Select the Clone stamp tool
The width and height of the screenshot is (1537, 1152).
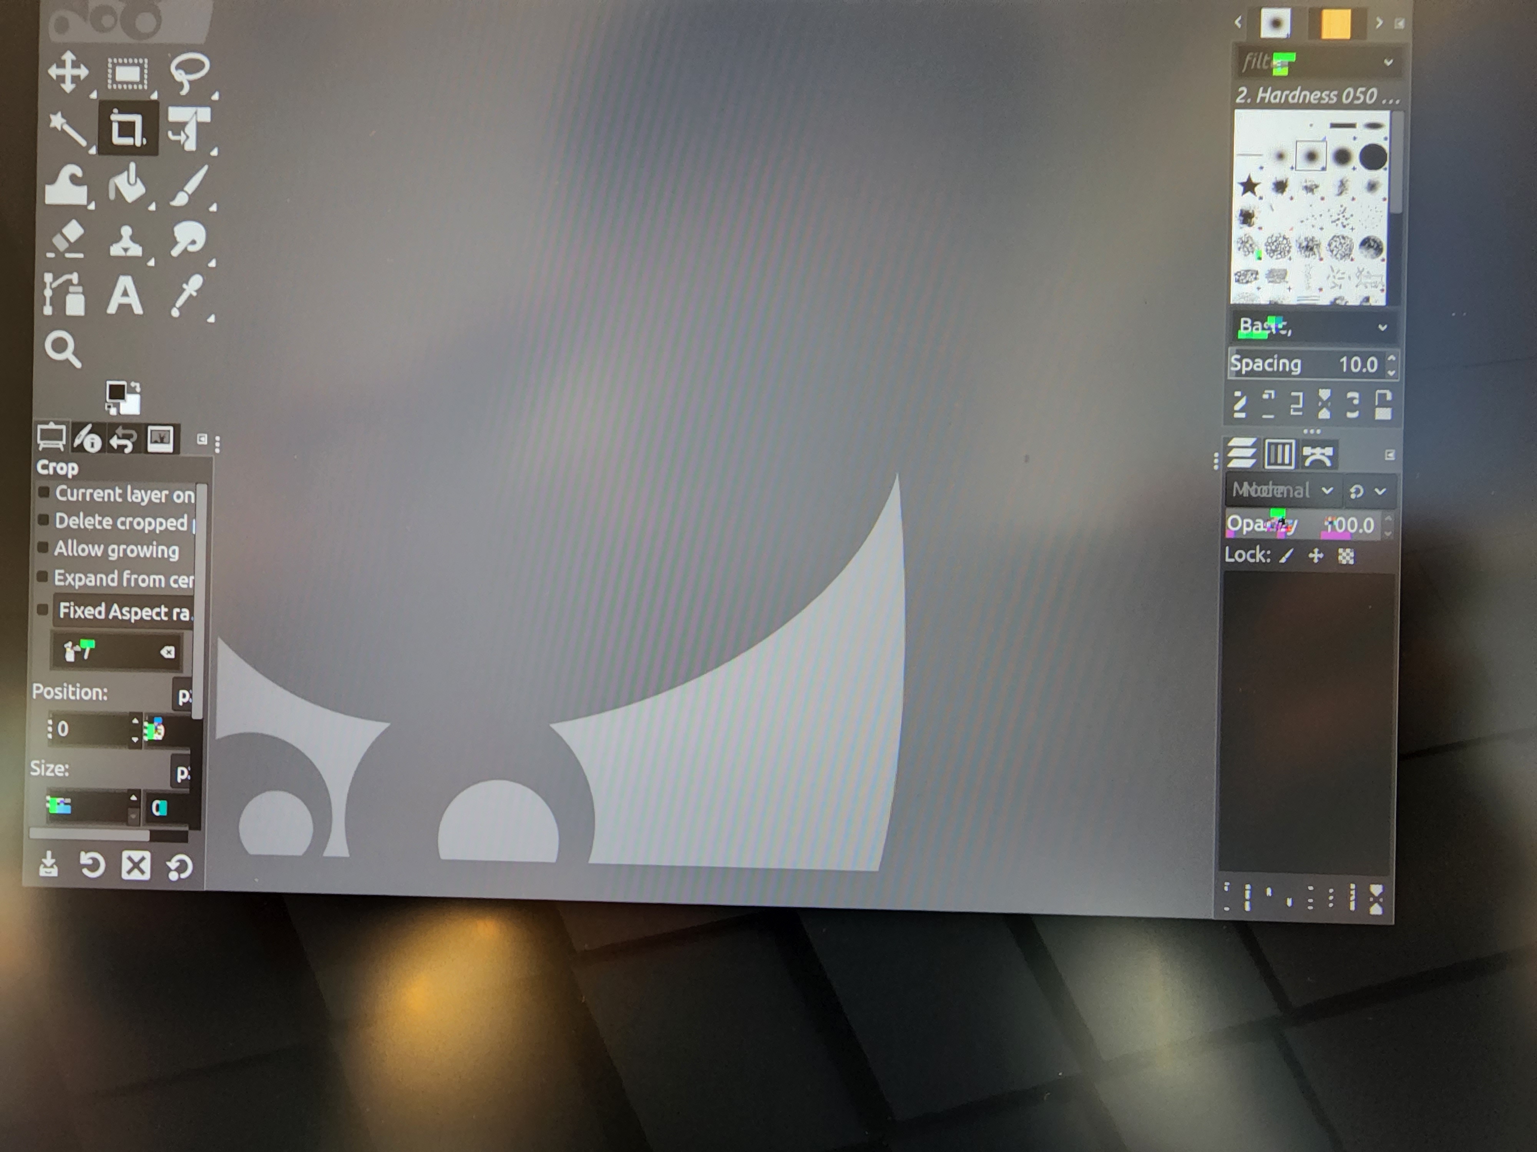tap(126, 241)
